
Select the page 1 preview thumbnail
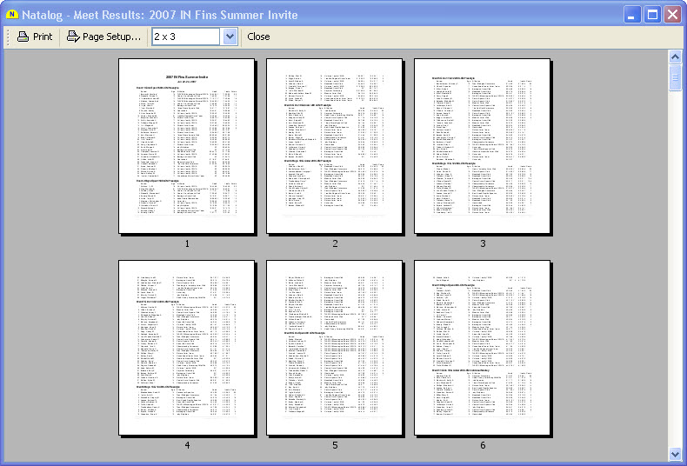186,146
